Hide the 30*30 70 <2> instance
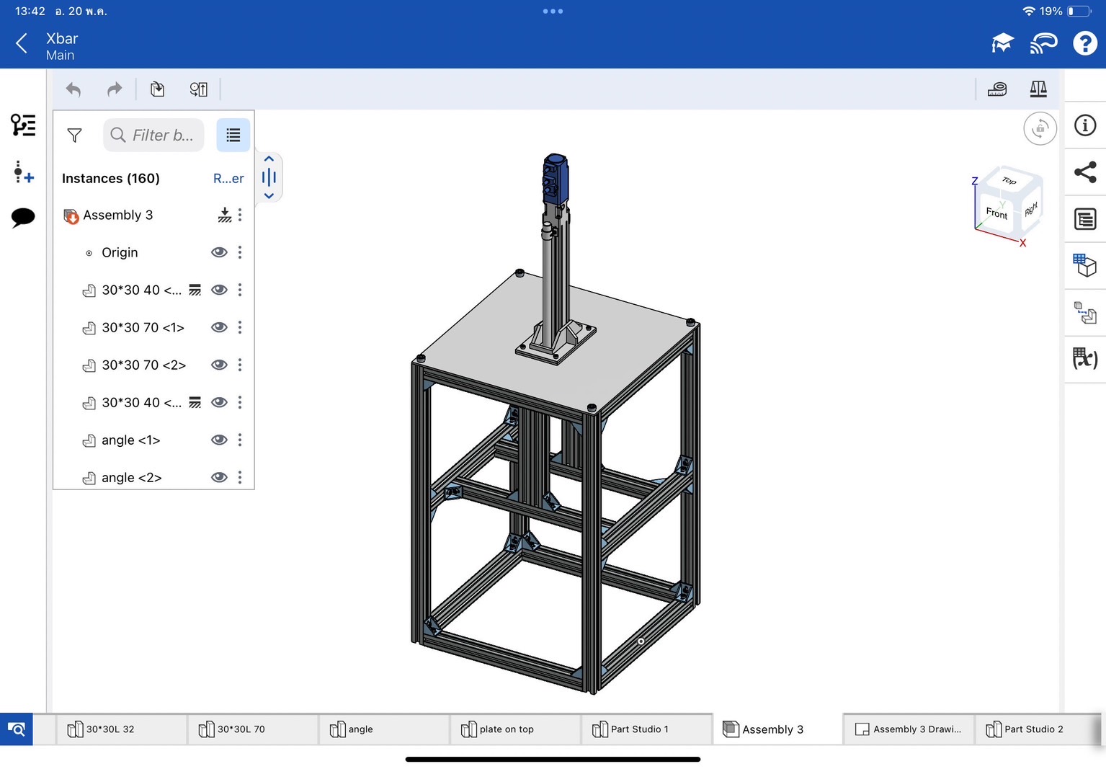This screenshot has width=1106, height=769. [219, 365]
